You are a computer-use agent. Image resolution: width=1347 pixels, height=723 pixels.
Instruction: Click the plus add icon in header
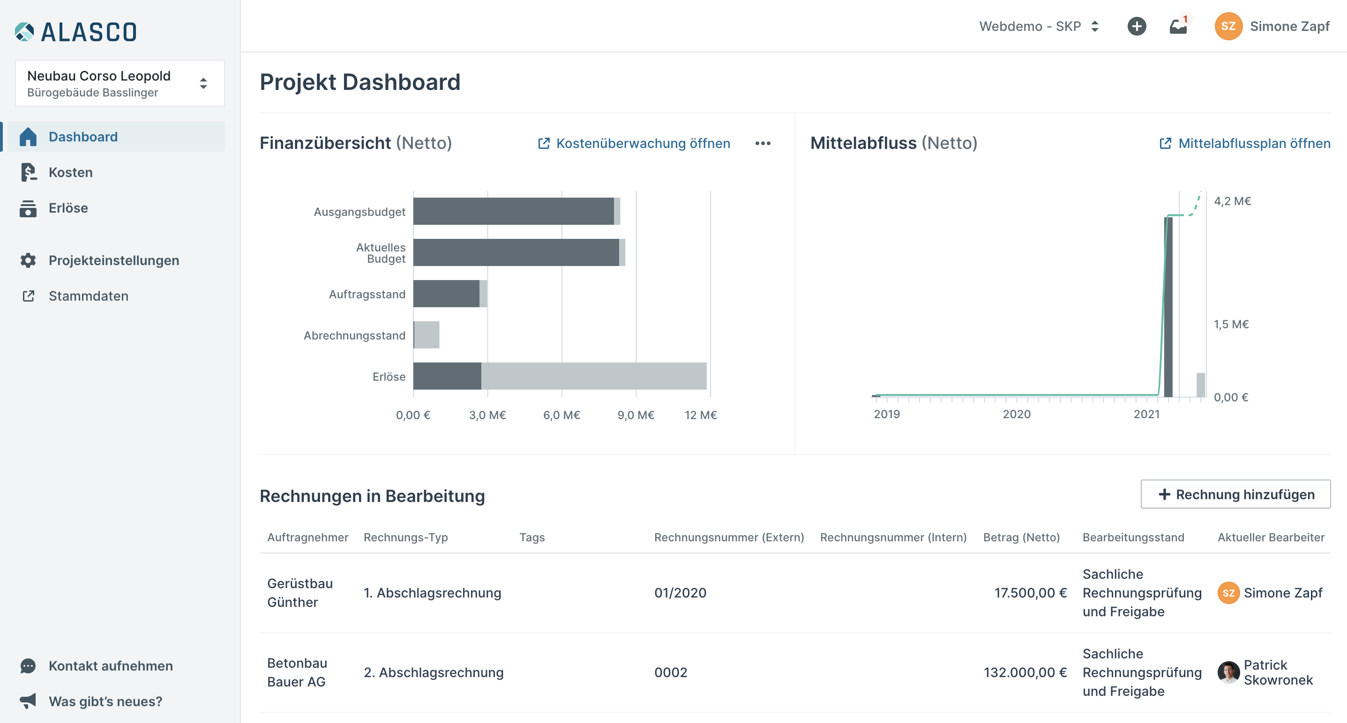(x=1136, y=26)
